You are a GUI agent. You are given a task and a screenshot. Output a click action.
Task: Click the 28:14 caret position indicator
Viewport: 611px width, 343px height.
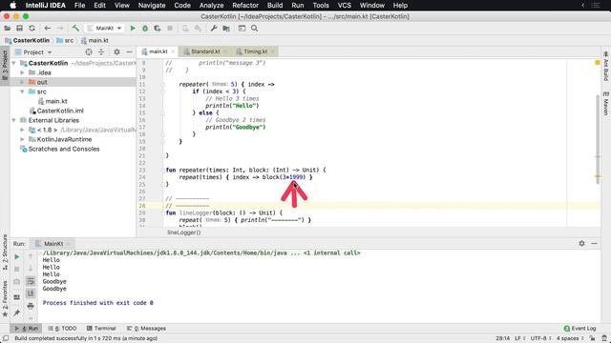pos(503,339)
